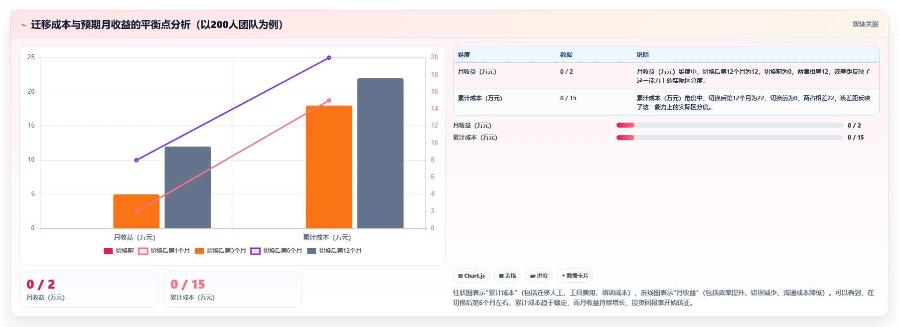Click the 月收益 (万元) x-axis label

pos(135,238)
